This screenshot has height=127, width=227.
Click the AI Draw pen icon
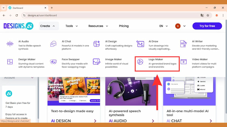140,44
